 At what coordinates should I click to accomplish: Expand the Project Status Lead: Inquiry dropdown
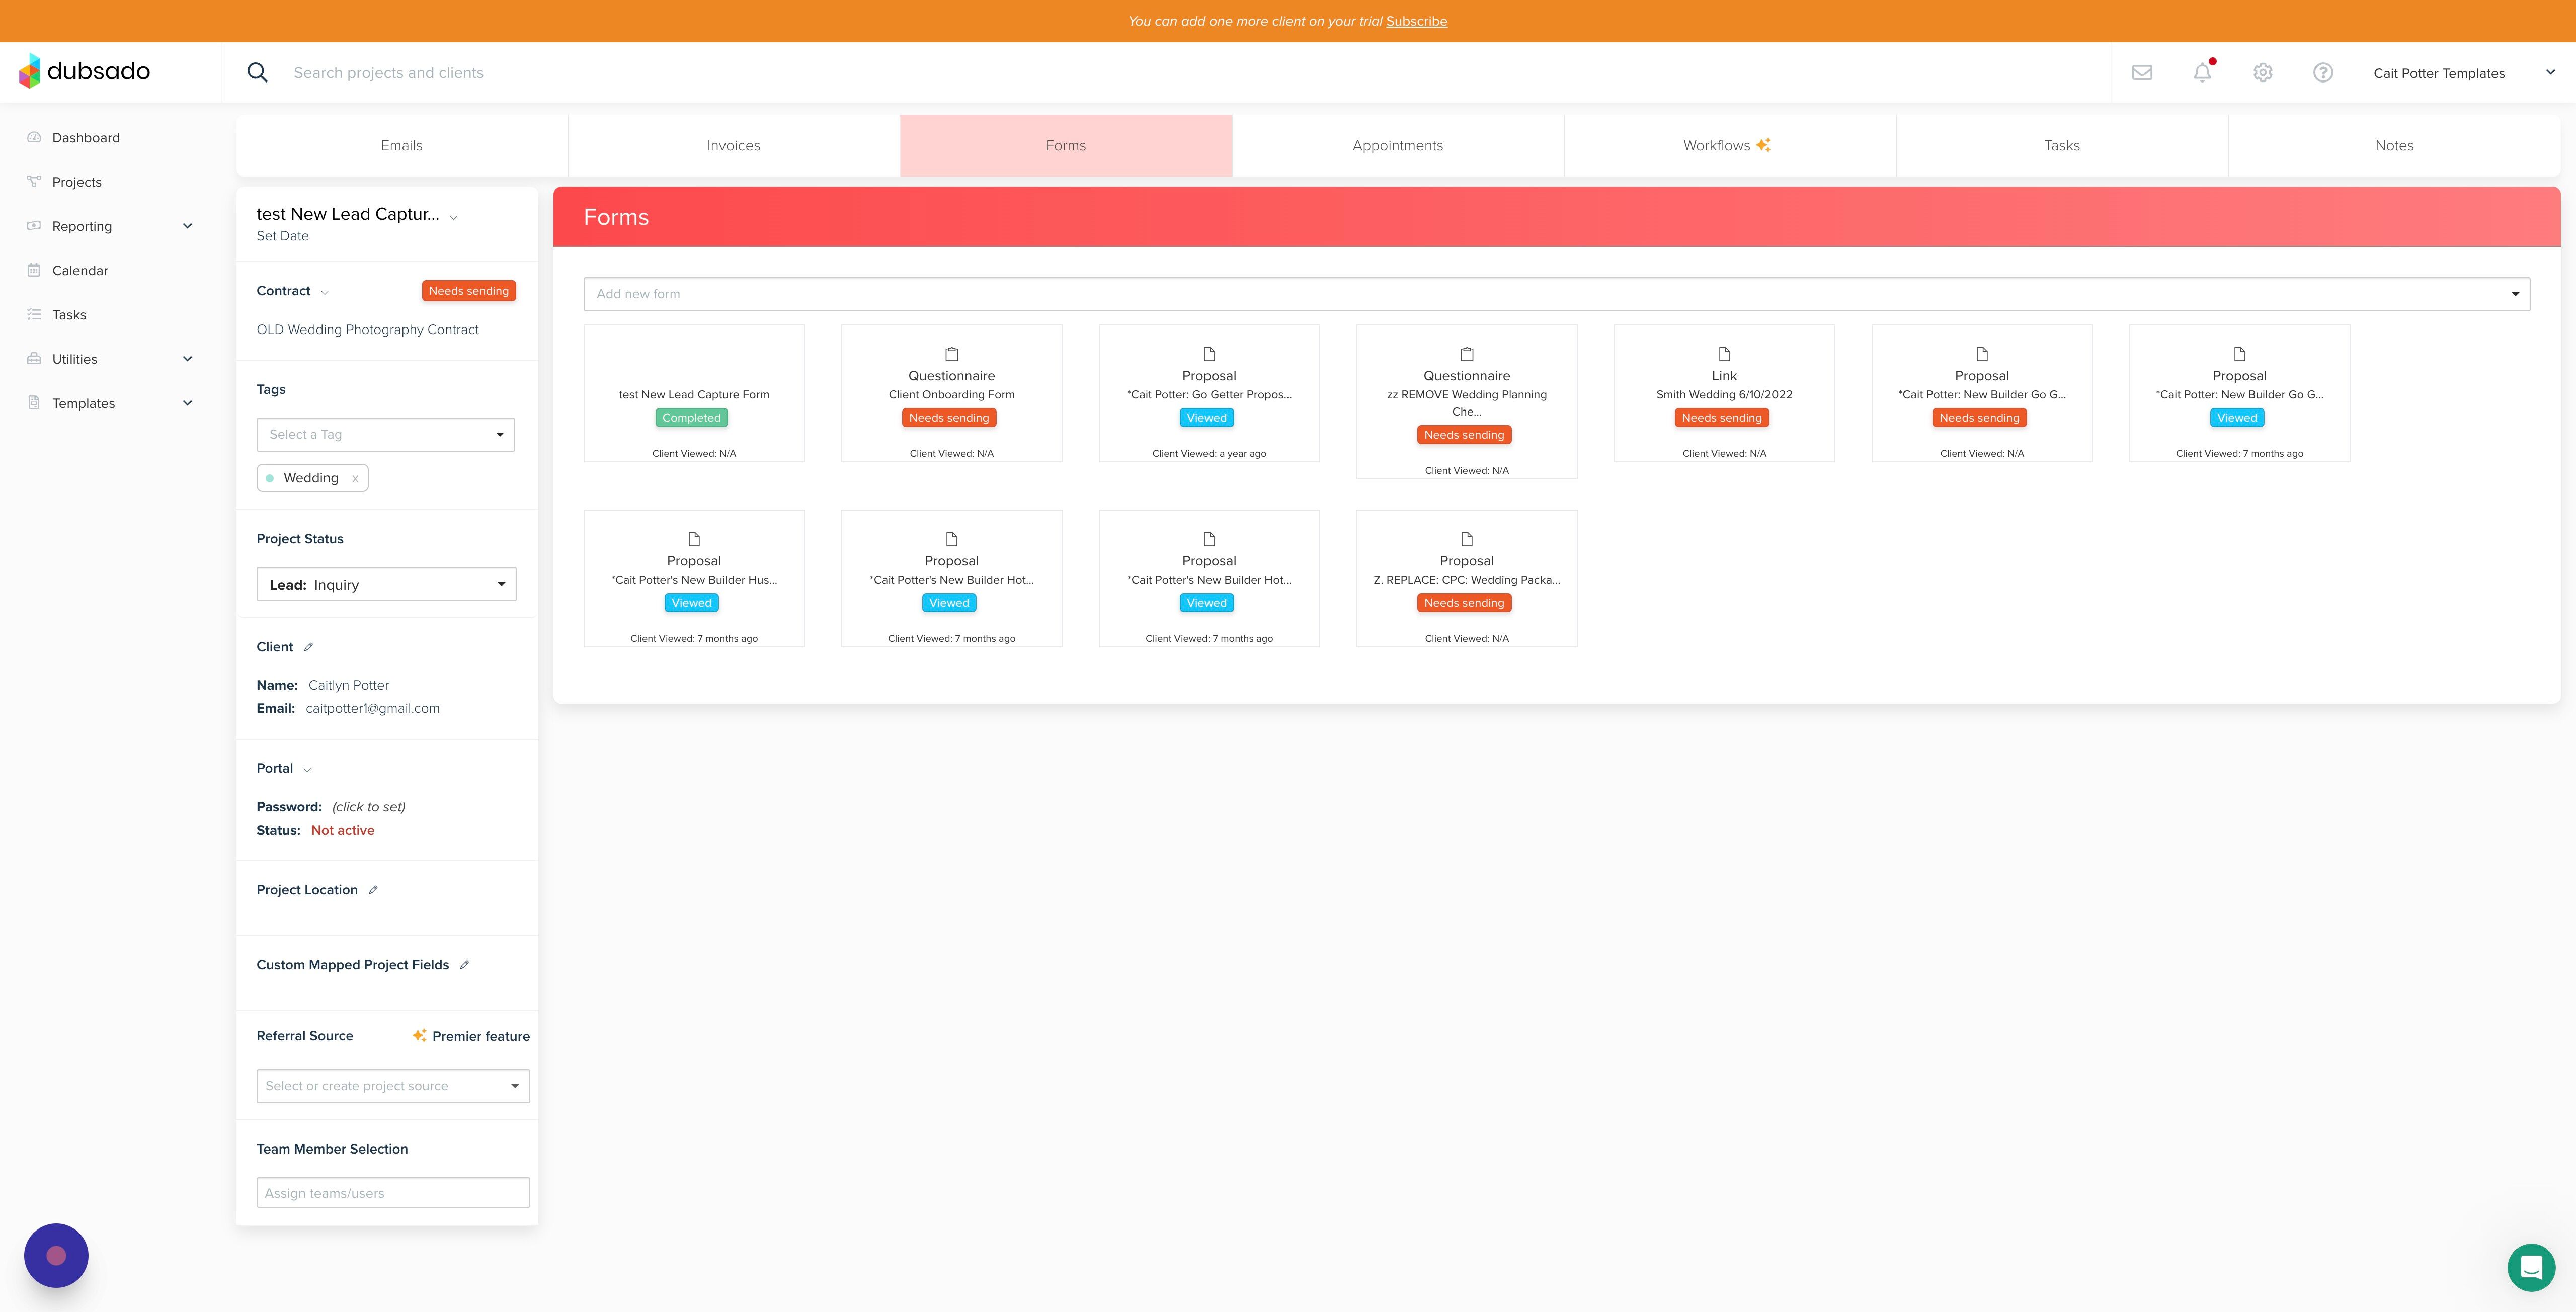(x=386, y=585)
